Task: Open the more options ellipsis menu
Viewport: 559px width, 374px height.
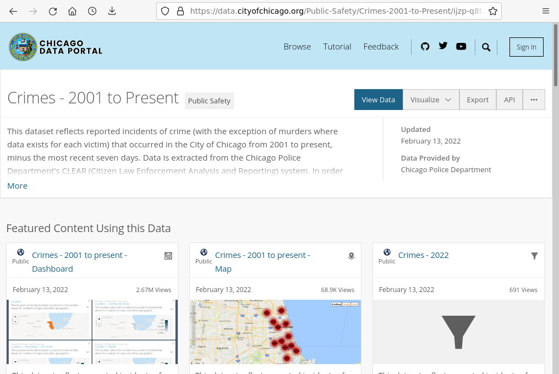Action: tap(534, 100)
